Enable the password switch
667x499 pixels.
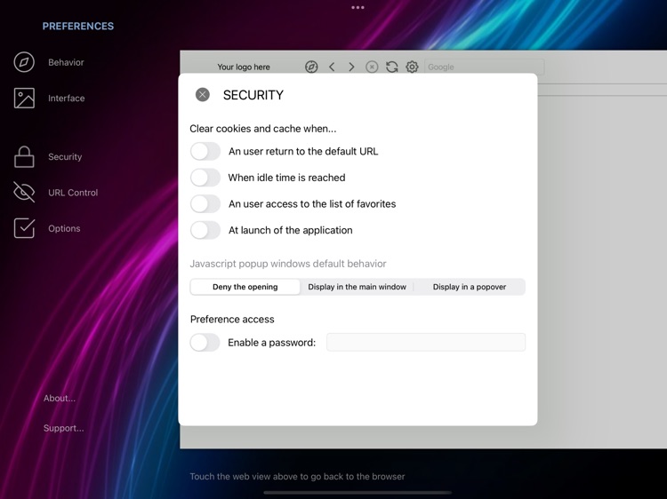[205, 343]
